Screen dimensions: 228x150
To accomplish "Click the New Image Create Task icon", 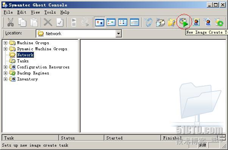I will [184, 22].
